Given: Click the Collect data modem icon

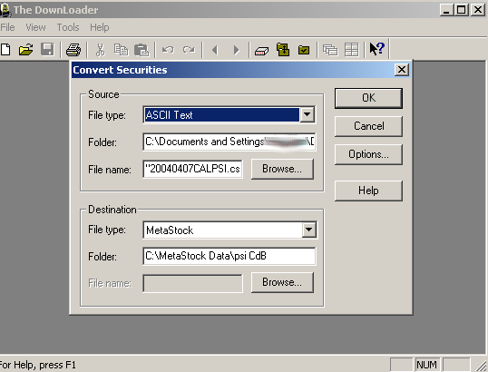Looking at the screenshot, I should click(261, 51).
